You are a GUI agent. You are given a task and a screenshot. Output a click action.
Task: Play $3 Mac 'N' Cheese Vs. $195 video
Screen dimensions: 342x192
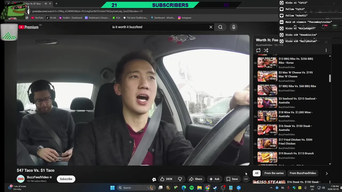[291, 76]
